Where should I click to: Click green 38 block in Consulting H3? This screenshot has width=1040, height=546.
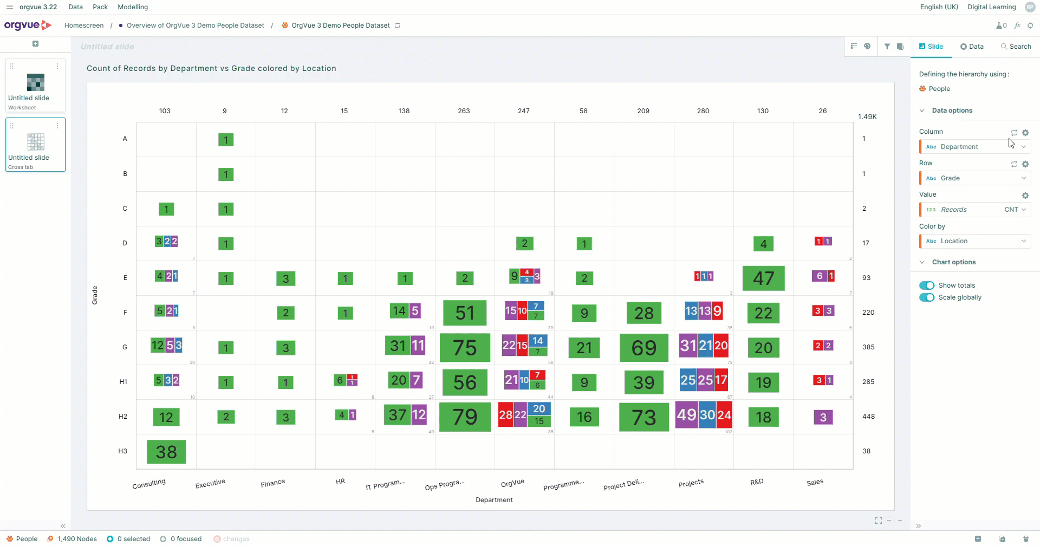click(x=166, y=452)
